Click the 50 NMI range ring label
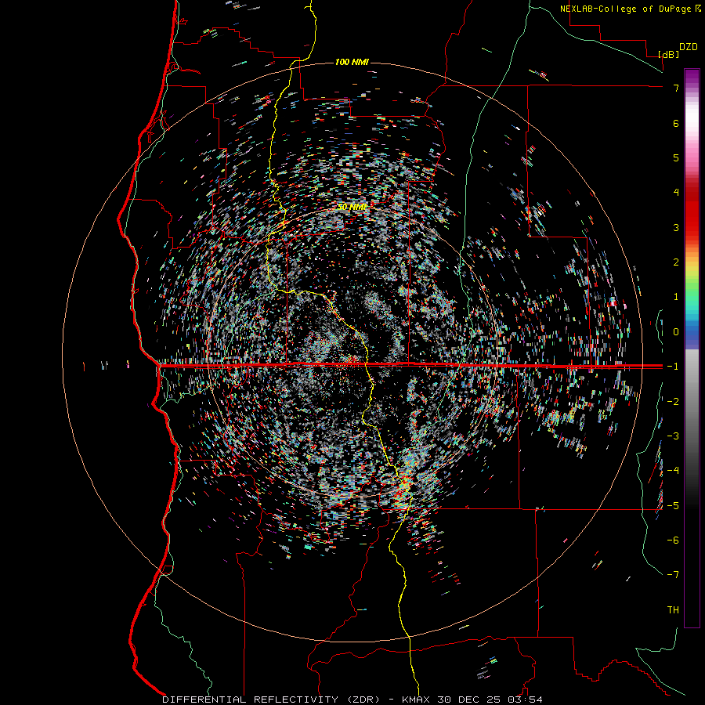705x705 pixels. [352, 207]
